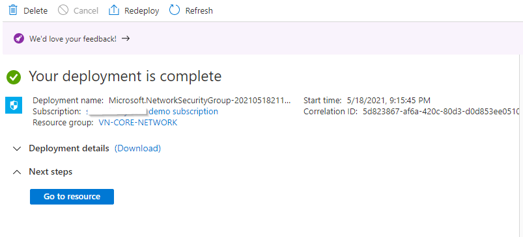This screenshot has width=523, height=237.
Task: Select the Redeploy toolbar label
Action: pyautogui.click(x=142, y=10)
